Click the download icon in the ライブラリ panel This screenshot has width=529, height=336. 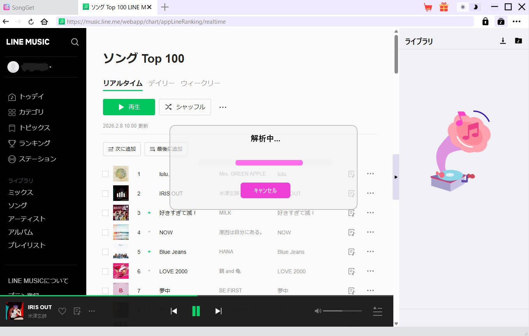[503, 40]
